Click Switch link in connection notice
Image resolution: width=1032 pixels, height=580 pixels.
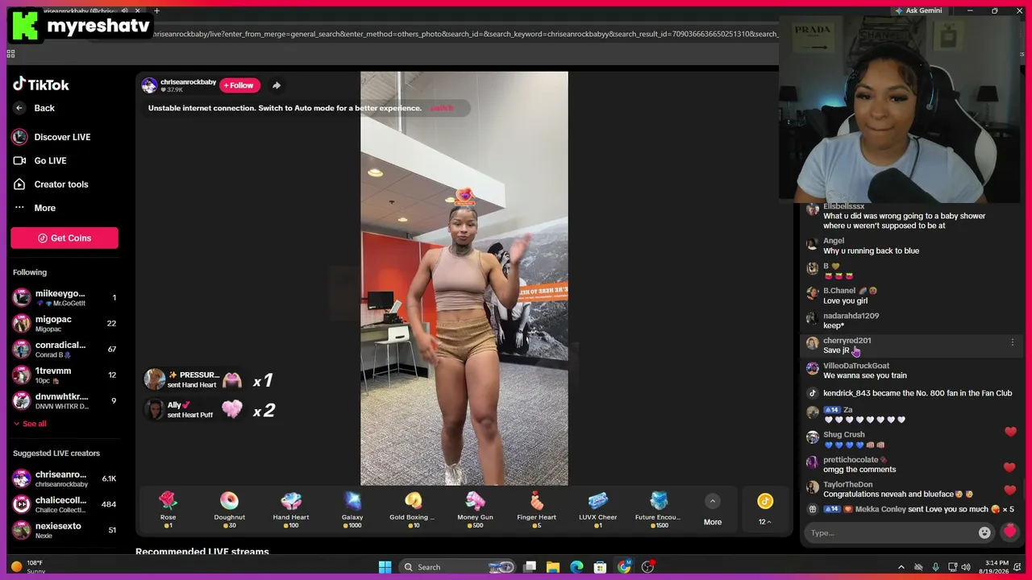(x=441, y=108)
